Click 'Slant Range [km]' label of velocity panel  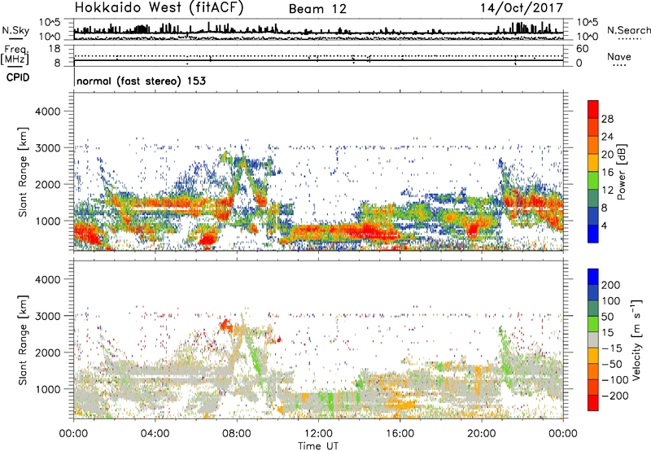point(23,340)
